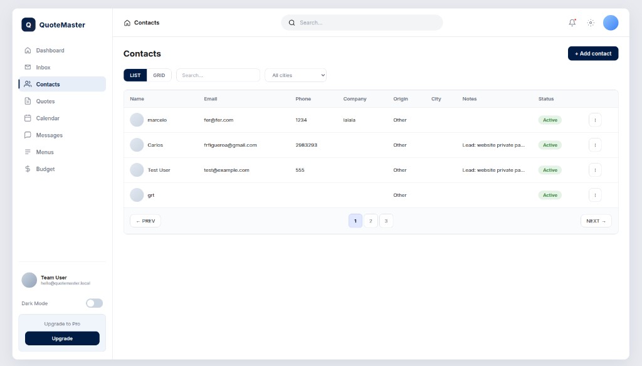The image size is (642, 366).
Task: Click the Add contact button
Action: click(593, 53)
